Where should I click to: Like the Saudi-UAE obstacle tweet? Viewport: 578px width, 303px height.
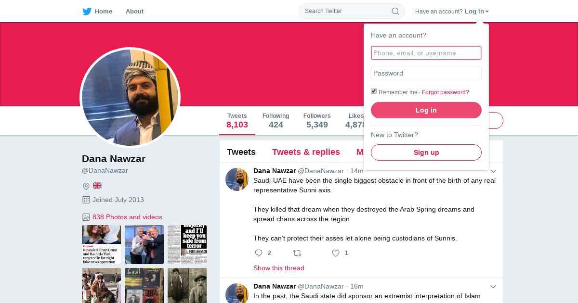(336, 253)
